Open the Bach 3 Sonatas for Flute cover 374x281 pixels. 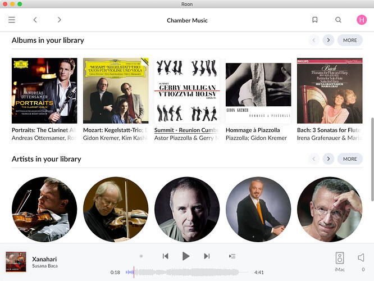click(330, 90)
